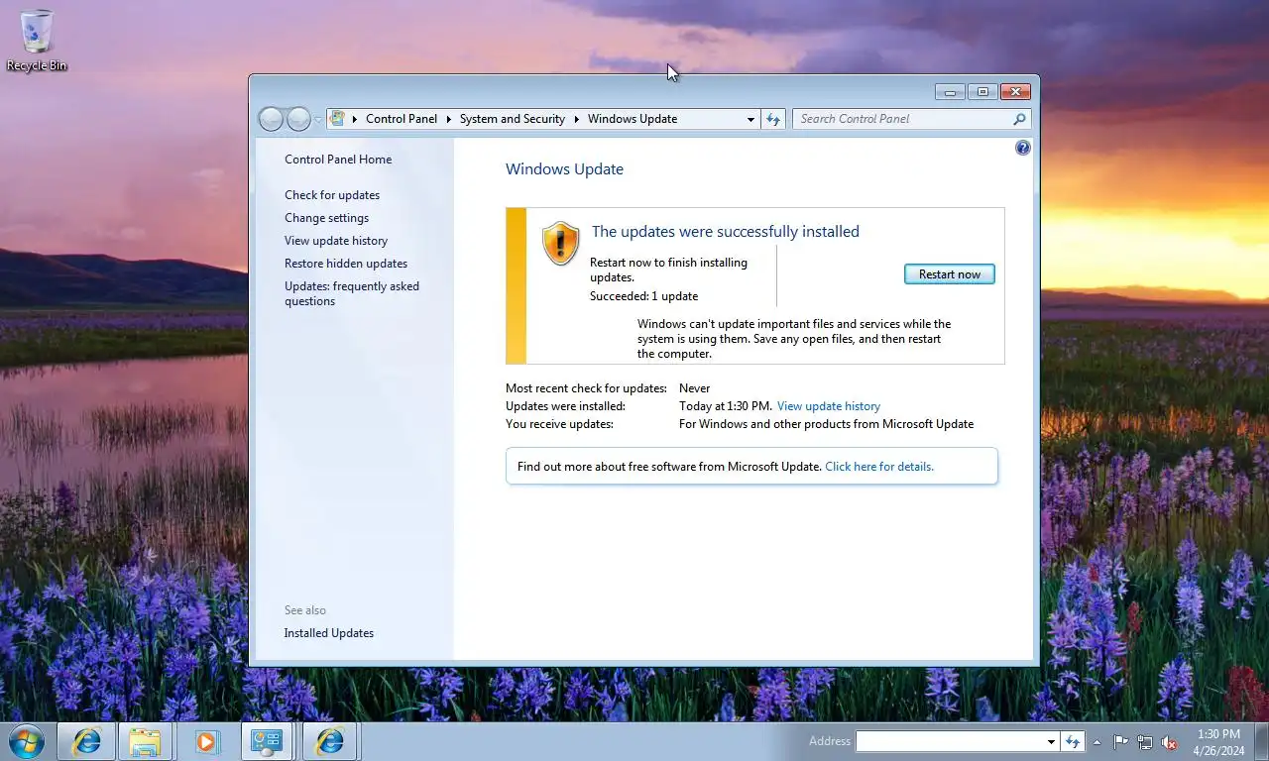The width and height of the screenshot is (1269, 761).
Task: Launch Internet Explorer pinned taskbar icon
Action: click(x=87, y=741)
